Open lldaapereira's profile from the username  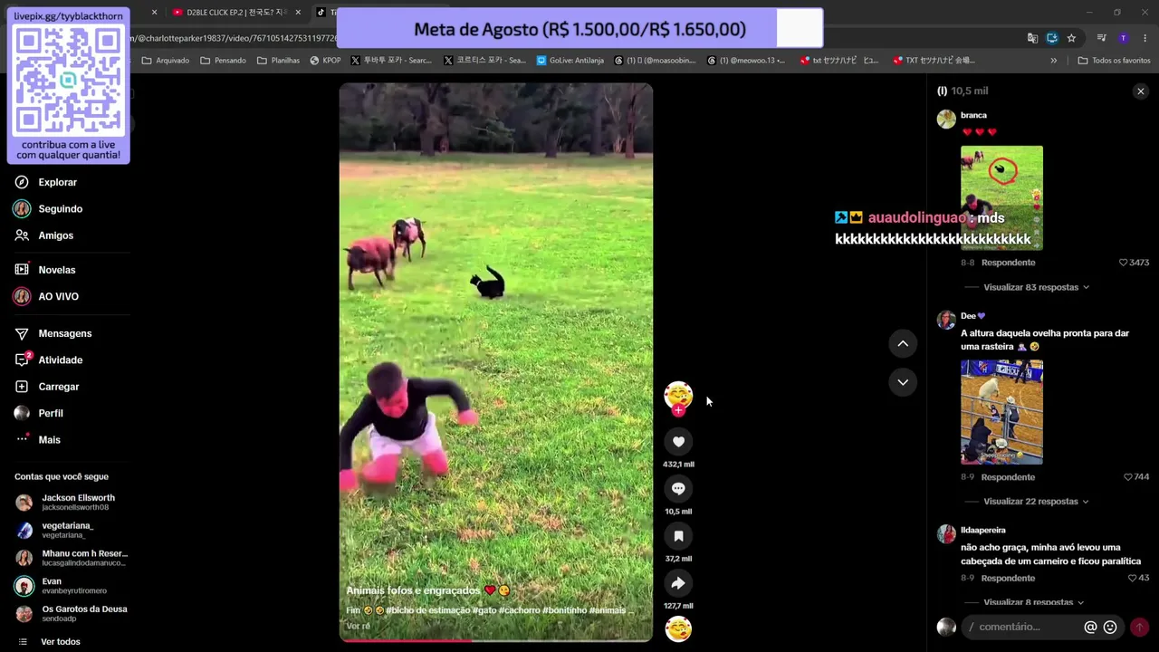[x=983, y=530]
